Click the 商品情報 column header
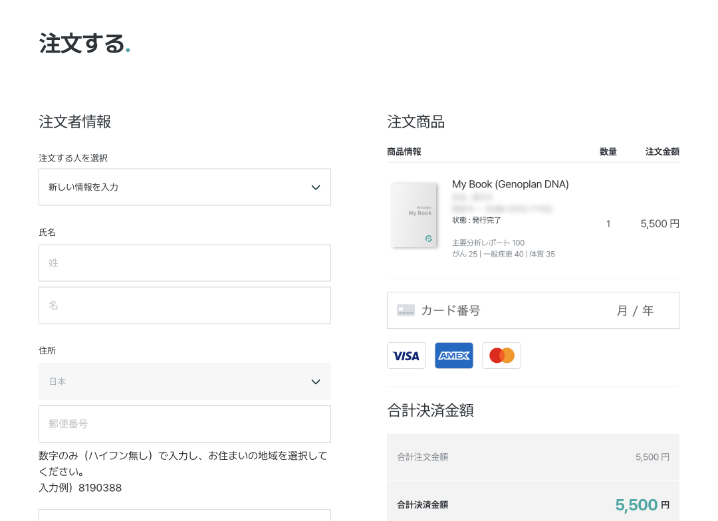The width and height of the screenshot is (718, 521). click(x=404, y=152)
